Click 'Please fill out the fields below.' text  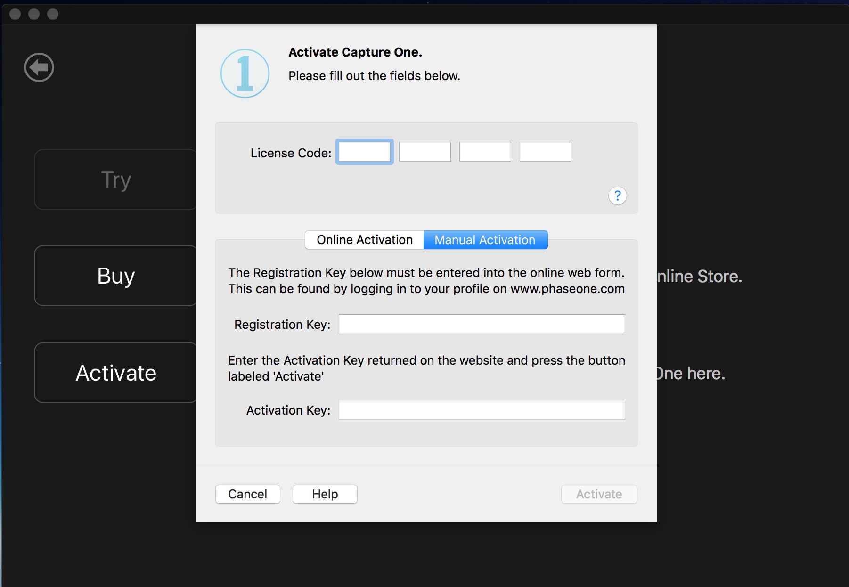click(x=375, y=76)
